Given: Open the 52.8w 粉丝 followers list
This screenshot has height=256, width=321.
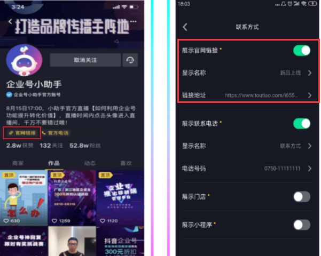Looking at the screenshot, I should pyautogui.click(x=85, y=146).
